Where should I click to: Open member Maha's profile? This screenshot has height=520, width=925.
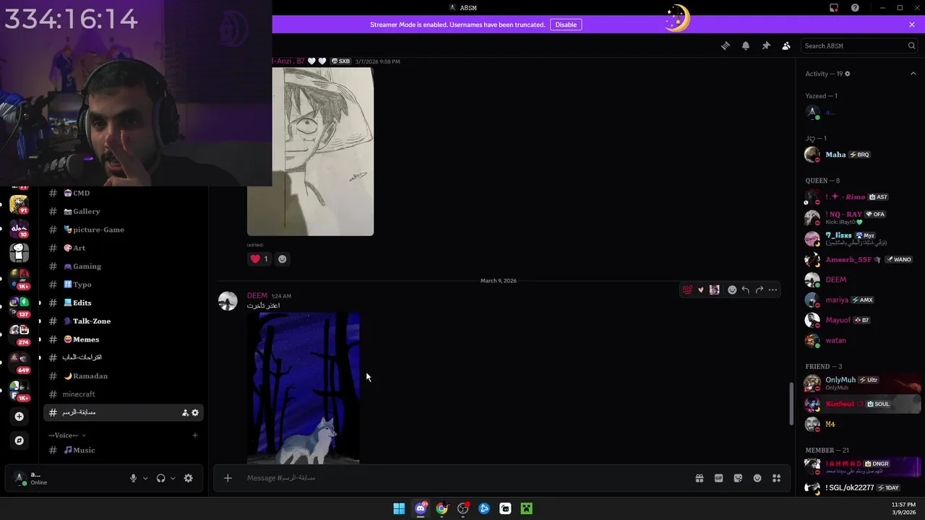coord(861,155)
